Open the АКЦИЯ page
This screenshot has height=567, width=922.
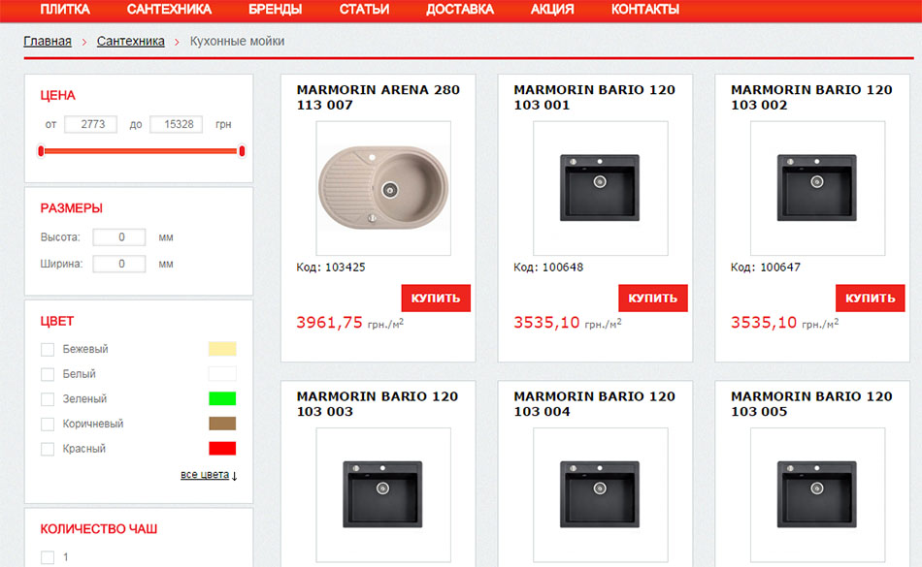552,10
